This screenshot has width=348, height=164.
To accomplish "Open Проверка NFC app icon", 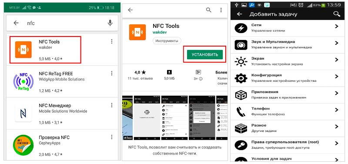I will coord(23,145).
